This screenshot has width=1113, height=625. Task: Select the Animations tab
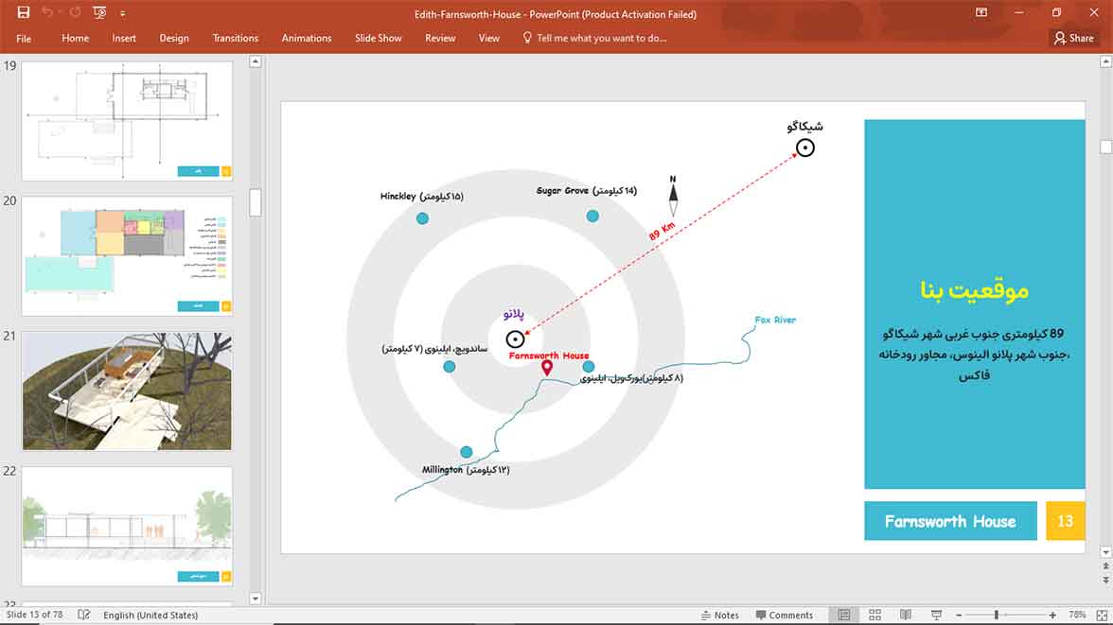306,39
